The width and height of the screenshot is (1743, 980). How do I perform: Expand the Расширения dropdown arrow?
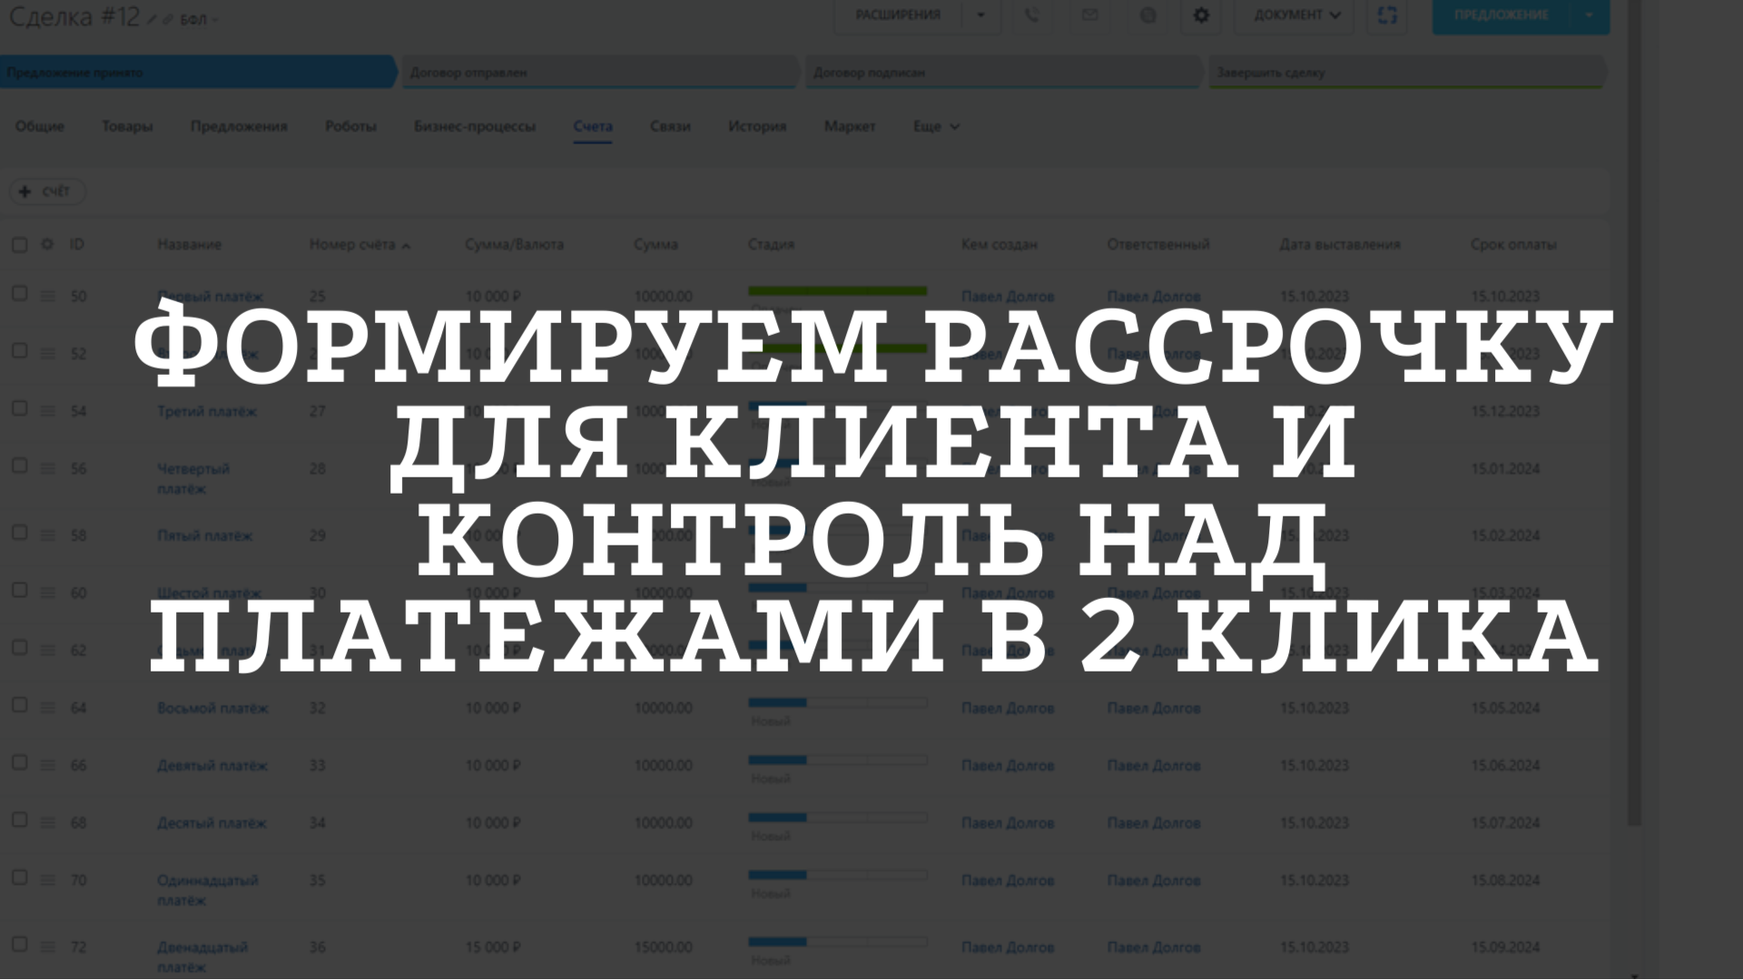(x=980, y=15)
